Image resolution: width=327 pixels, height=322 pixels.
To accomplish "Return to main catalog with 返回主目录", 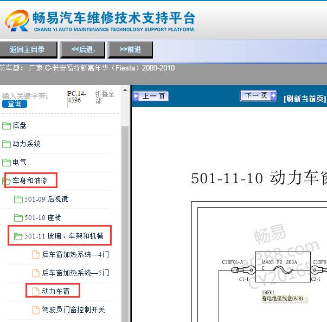I will (x=27, y=50).
